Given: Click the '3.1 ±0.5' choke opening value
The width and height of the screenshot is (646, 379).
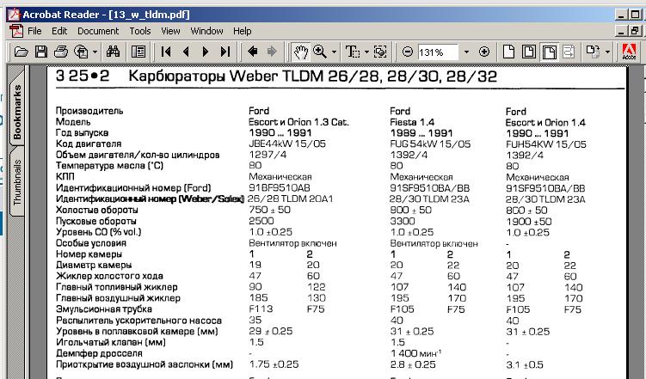Looking at the screenshot, I should point(525,365).
